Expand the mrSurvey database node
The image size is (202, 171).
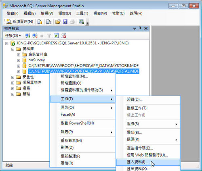[x=19, y=60]
